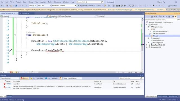Click the green Start Debugging play icon

point(78,6)
